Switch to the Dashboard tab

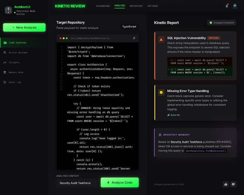pyautogui.click(x=103, y=6)
